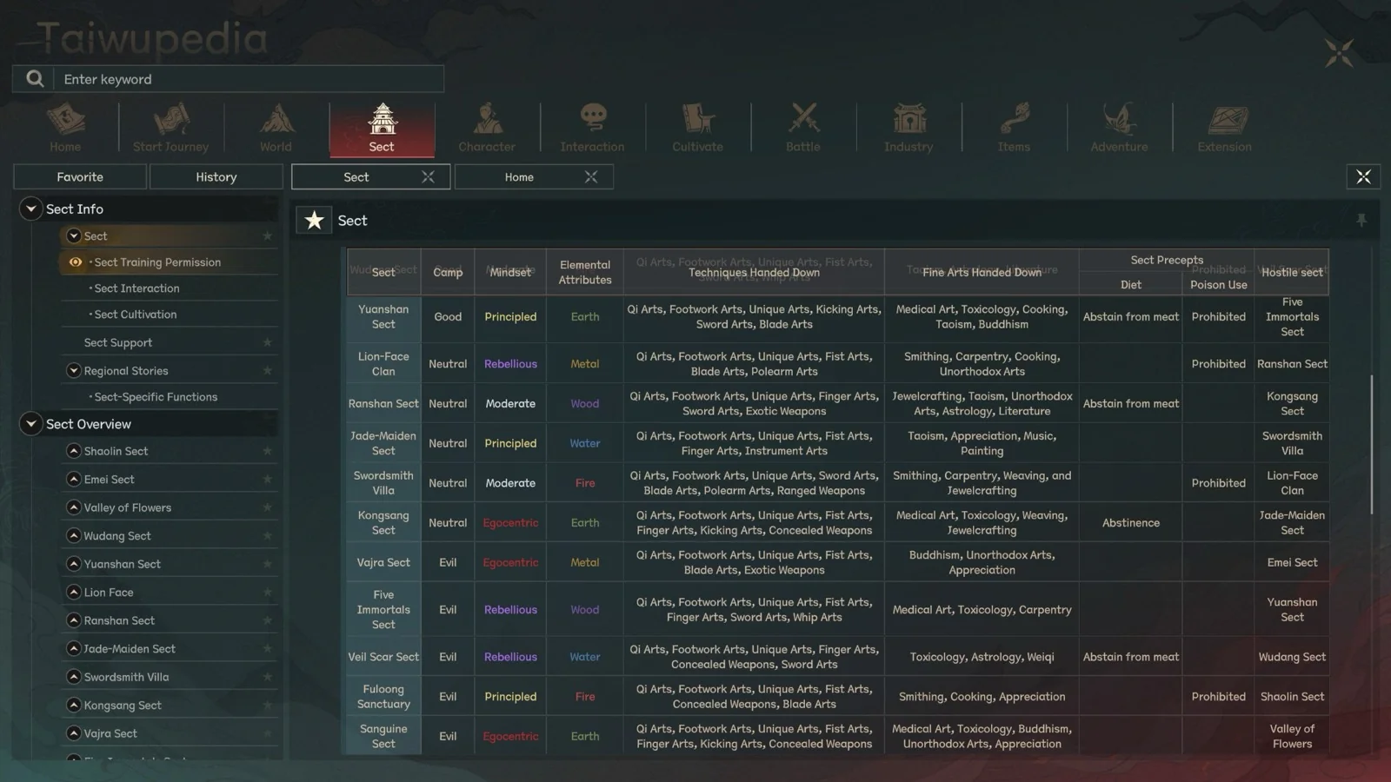1391x782 pixels.
Task: Click Veil Scar Sect in the table
Action: (x=383, y=657)
